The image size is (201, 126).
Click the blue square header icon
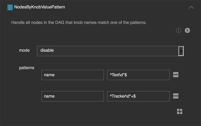coord(10,7)
